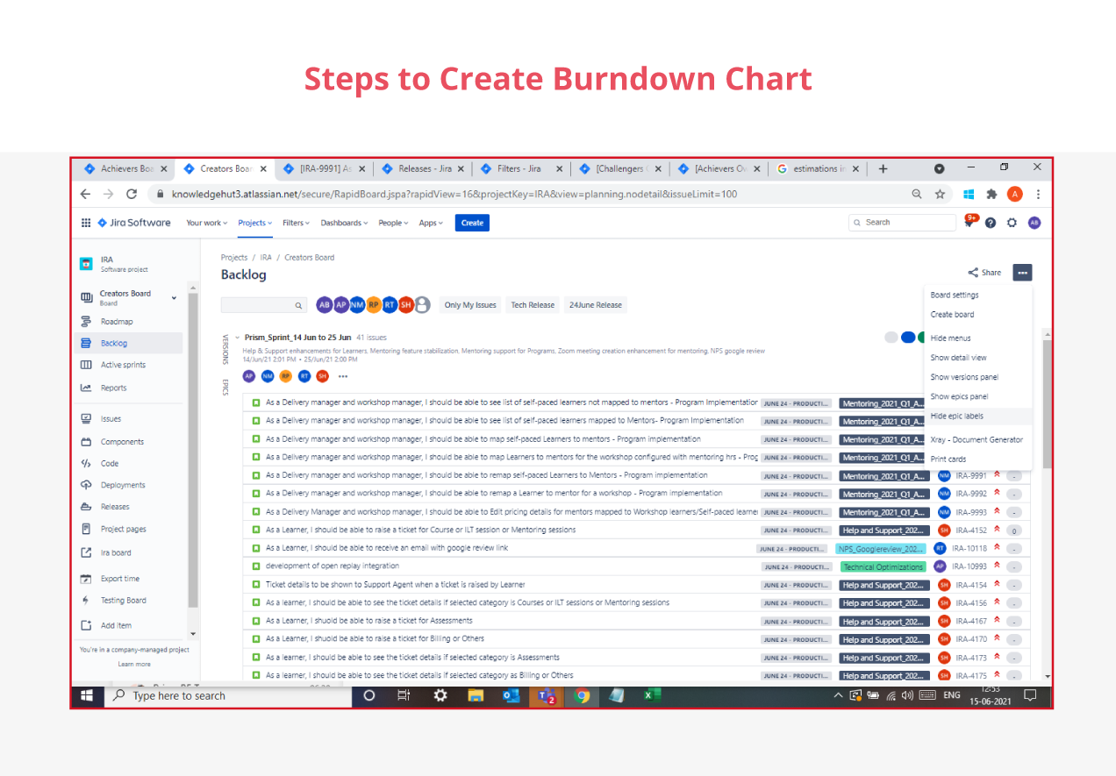1116x776 pixels.
Task: Click the Jira Software home logo
Action: coord(133,223)
